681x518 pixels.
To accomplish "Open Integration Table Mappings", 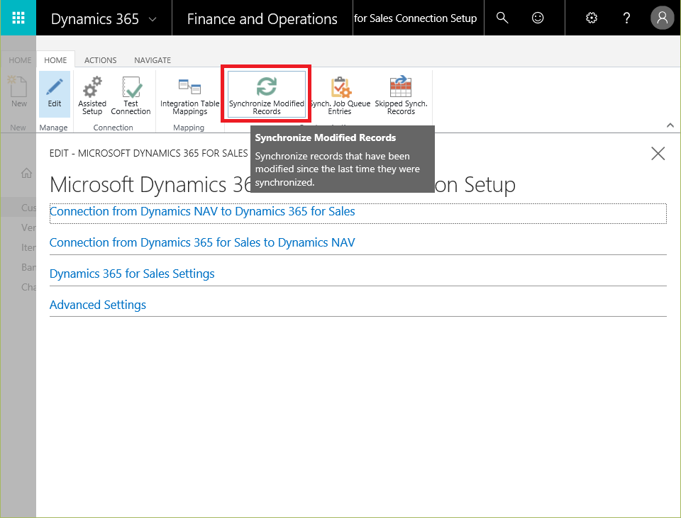I will click(190, 95).
